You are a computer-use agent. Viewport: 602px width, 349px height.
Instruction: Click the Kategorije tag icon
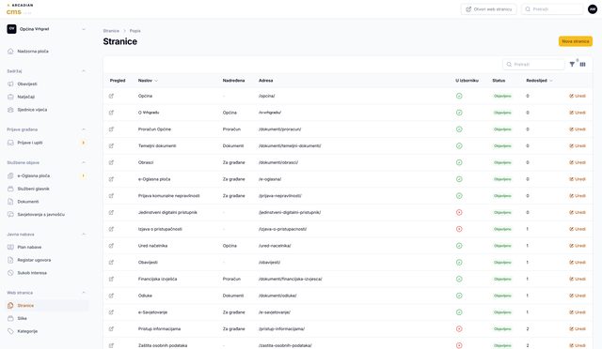(x=10, y=331)
